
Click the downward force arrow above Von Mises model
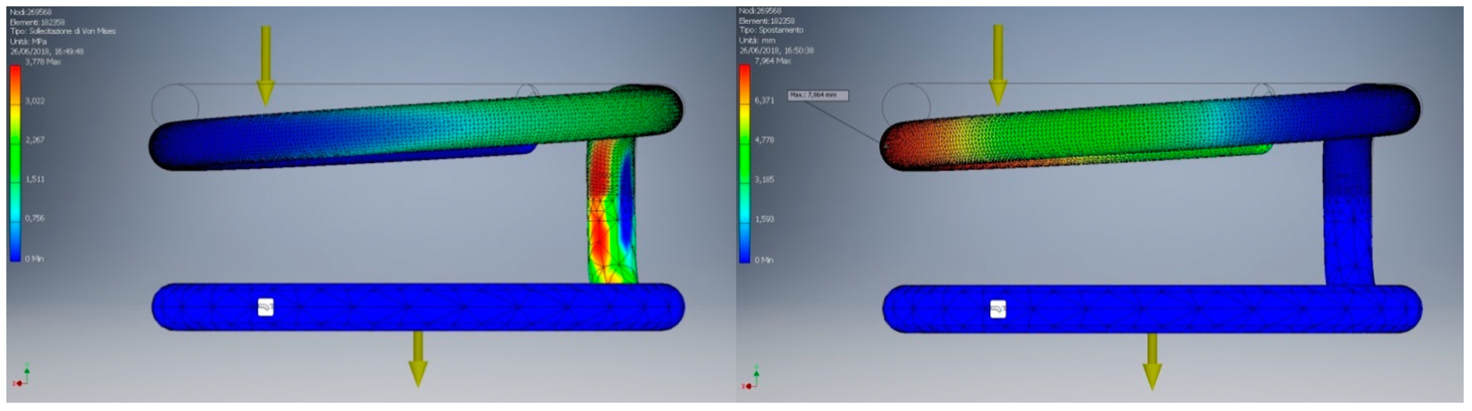265,66
